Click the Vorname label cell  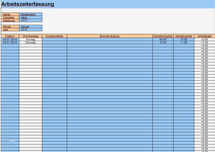10,17
